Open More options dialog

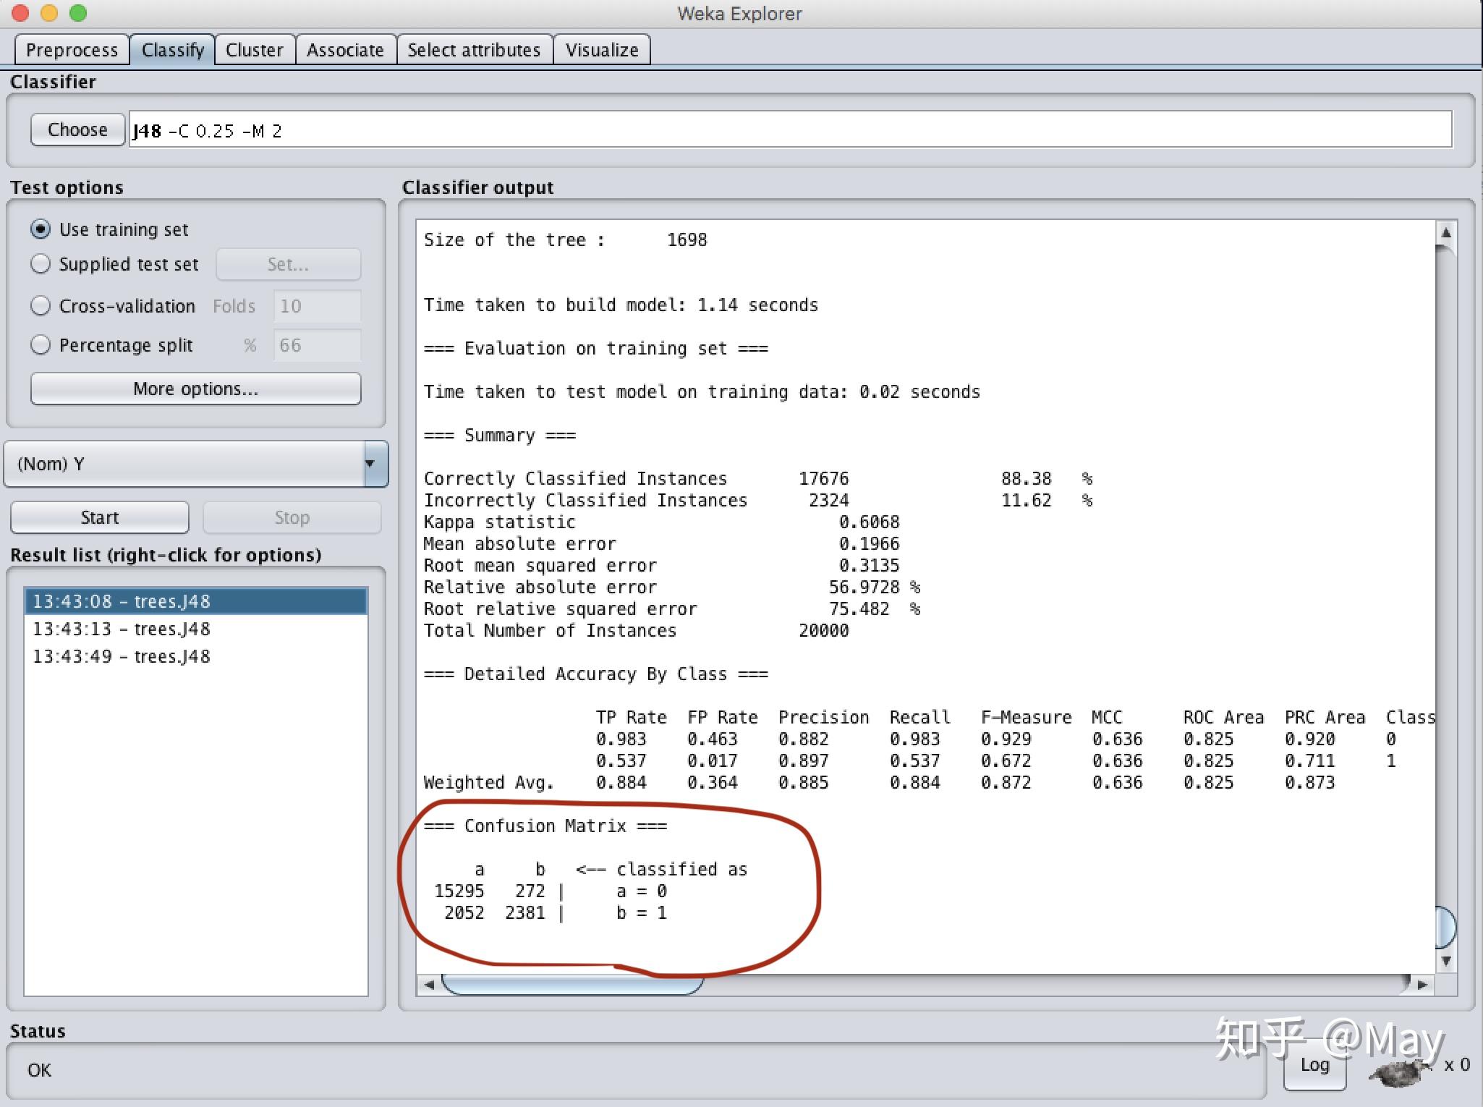[195, 389]
